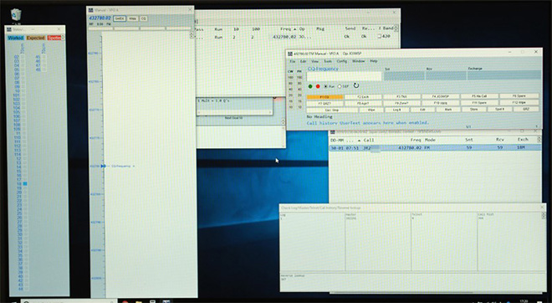552x303 pixels.
Task: Select the S&P radio button
Action: 340,86
